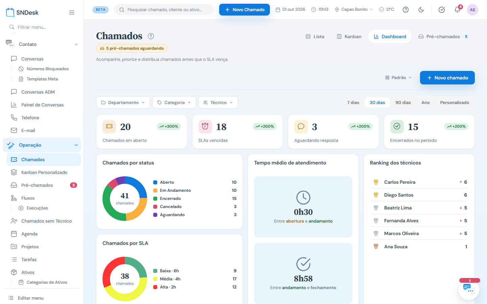Open Conversas in sidebar
Viewport: 487px width, 304px height.
point(44,59)
